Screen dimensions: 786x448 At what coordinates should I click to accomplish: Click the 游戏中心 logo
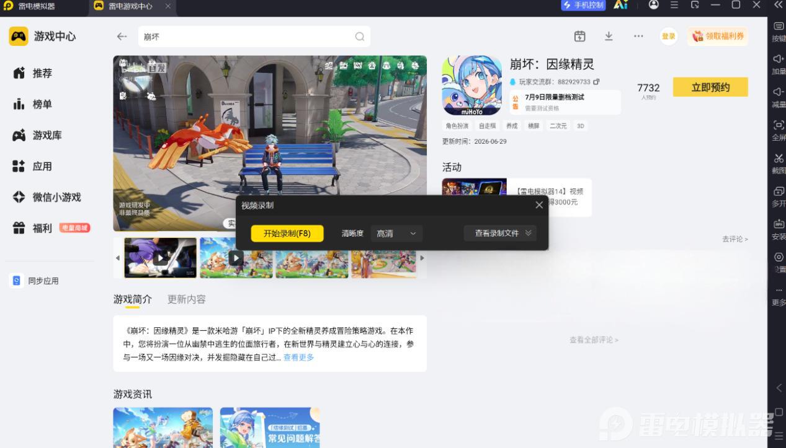point(42,37)
